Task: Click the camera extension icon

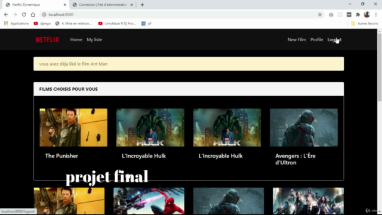Action: click(331, 14)
